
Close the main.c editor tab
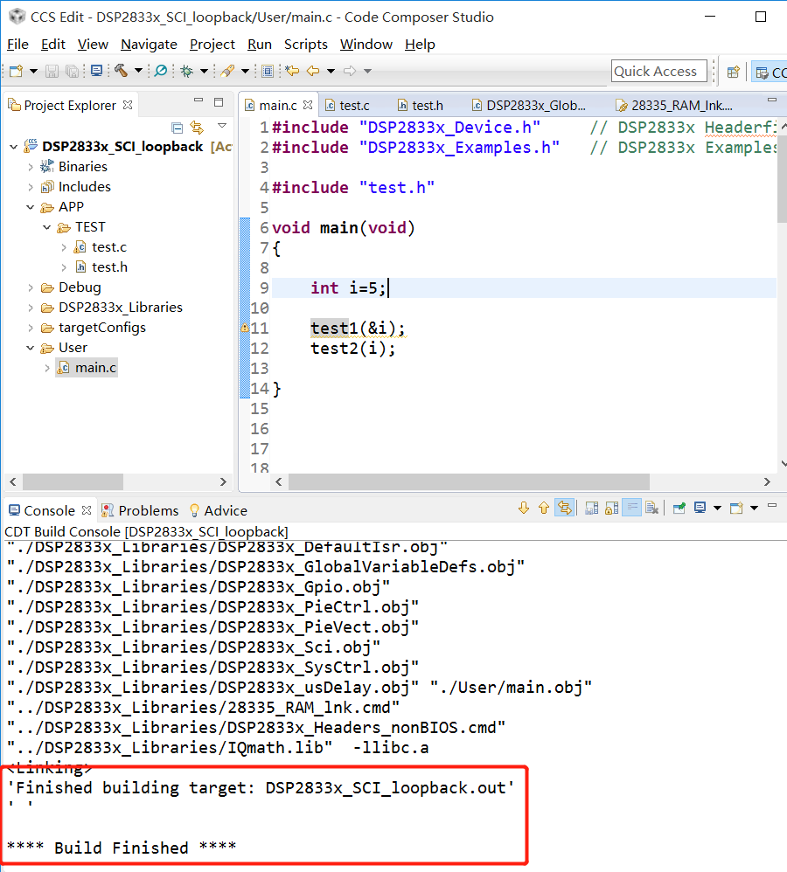(x=308, y=105)
